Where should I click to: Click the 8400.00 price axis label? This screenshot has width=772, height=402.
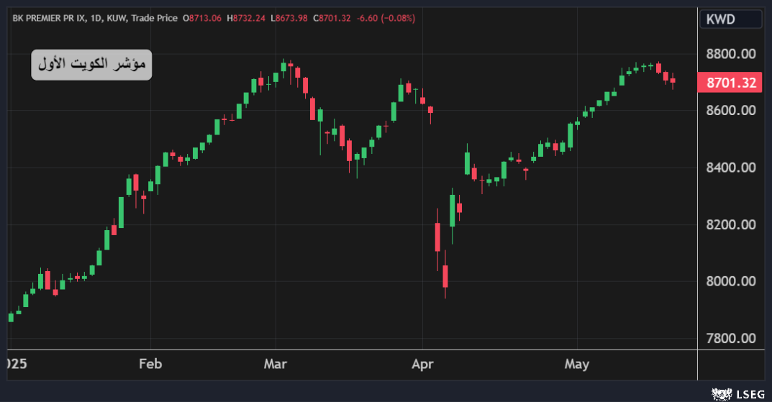pyautogui.click(x=730, y=168)
